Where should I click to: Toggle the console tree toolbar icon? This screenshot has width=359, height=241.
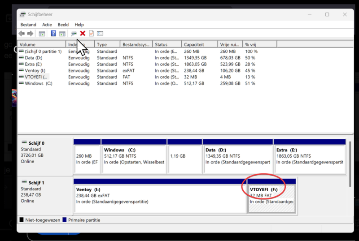click(42, 34)
